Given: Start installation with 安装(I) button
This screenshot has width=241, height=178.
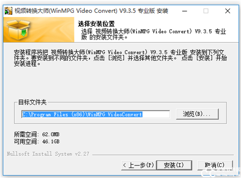Looking at the screenshot, I should coord(174,166).
